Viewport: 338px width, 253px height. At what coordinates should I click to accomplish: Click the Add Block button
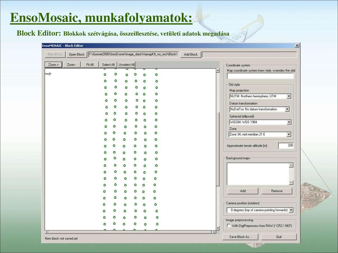coord(190,54)
